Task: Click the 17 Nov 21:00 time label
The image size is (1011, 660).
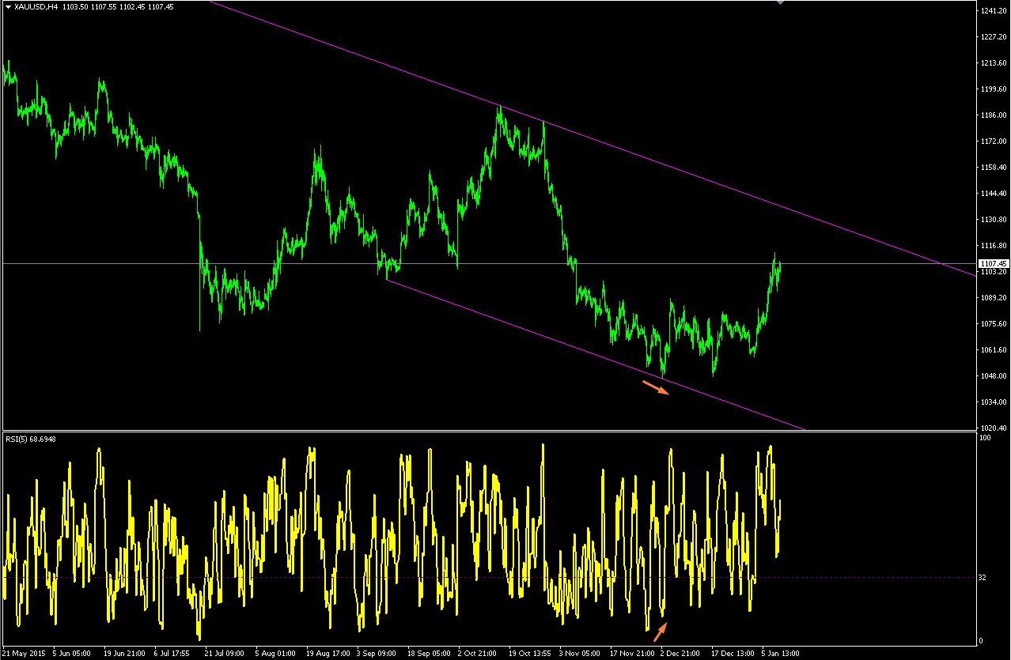Action: 631,654
